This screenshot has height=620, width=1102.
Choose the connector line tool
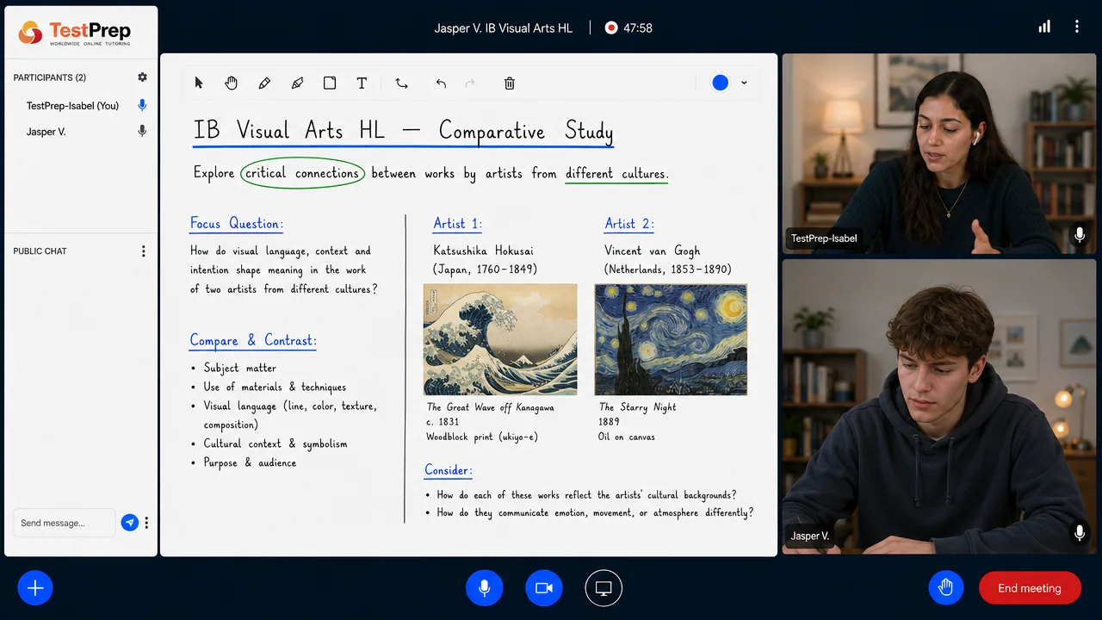401,84
